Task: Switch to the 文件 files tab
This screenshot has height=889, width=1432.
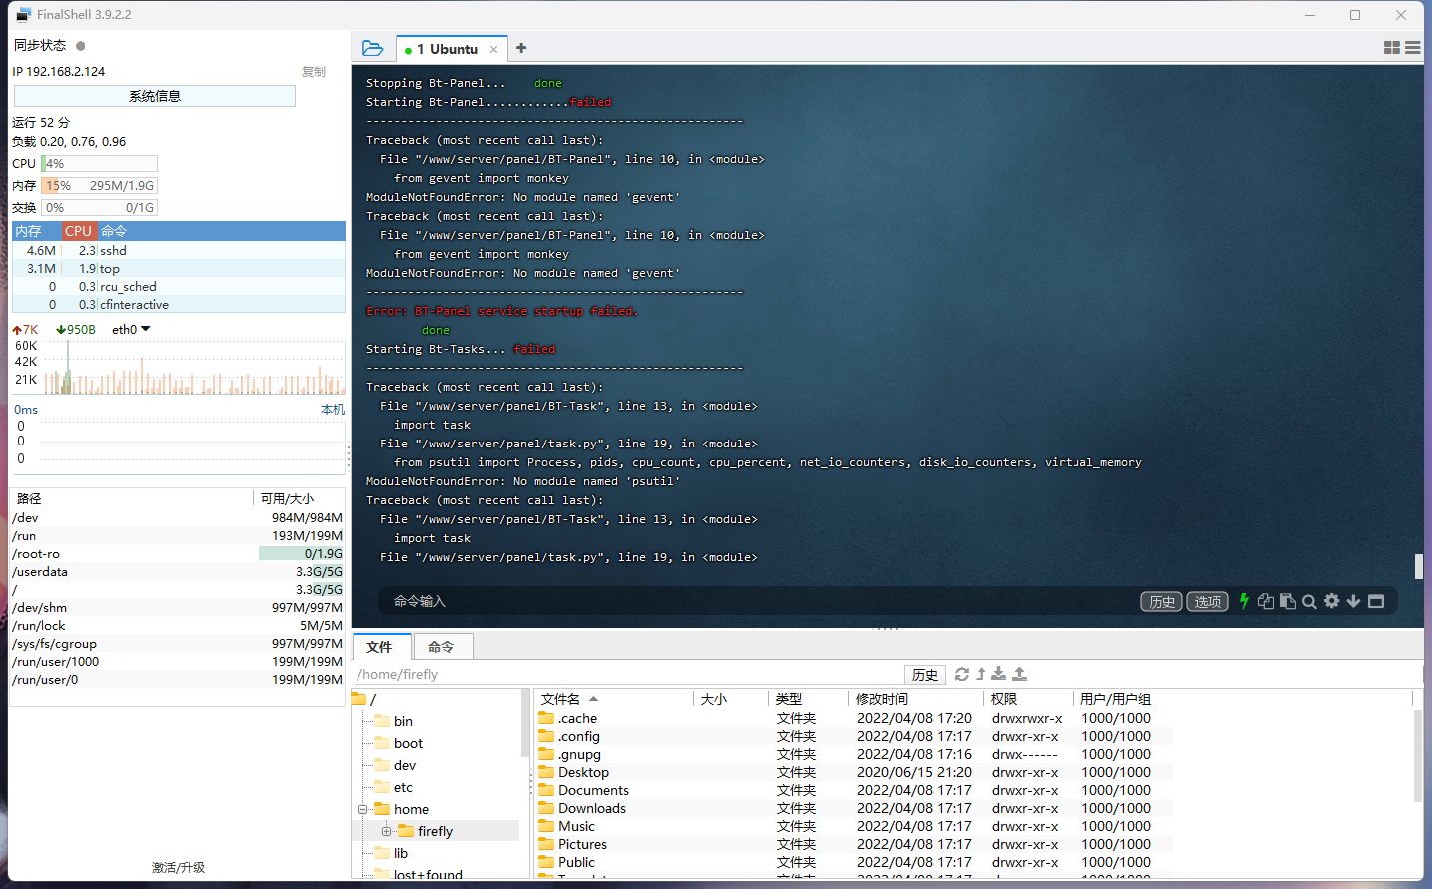Action: tap(380, 647)
